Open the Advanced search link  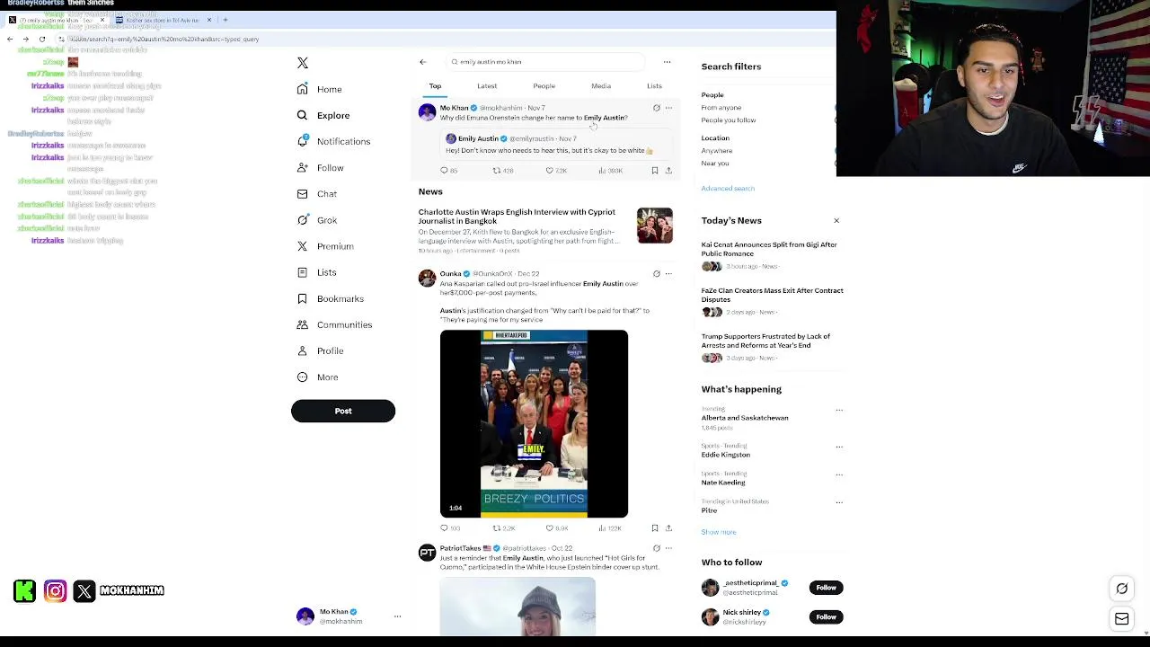click(728, 189)
